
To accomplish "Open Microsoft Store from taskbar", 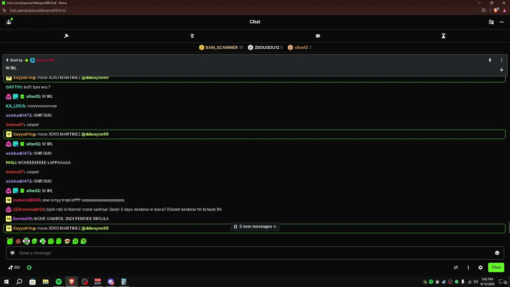I will pos(32,282).
